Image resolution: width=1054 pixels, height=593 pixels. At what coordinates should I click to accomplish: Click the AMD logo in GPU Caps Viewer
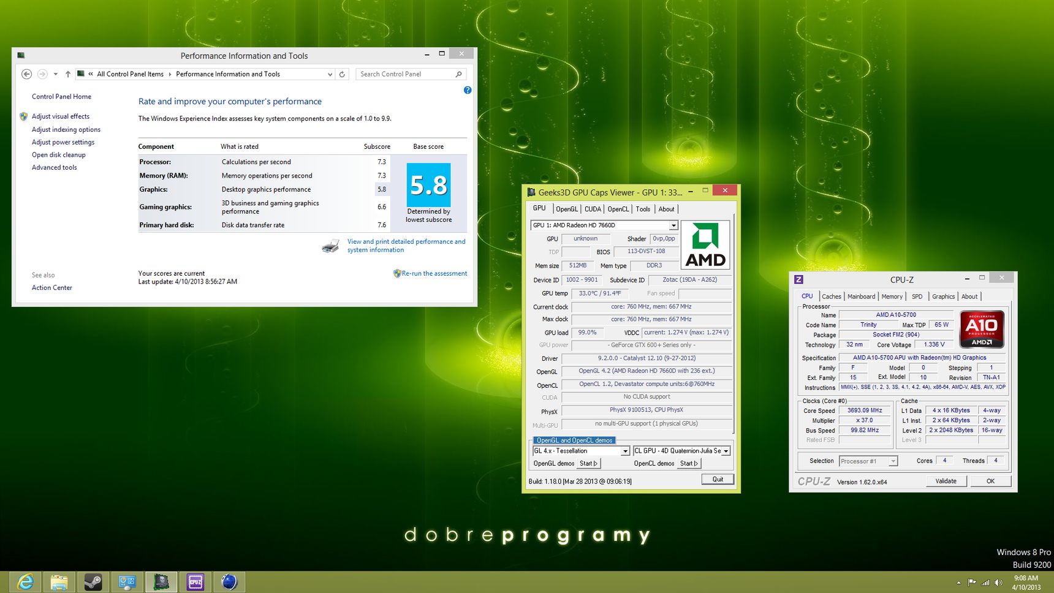click(x=705, y=245)
